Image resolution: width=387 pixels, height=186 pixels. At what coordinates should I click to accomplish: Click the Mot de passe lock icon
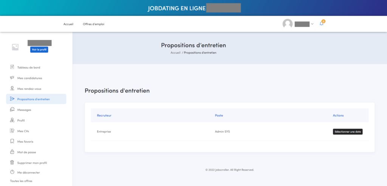point(12,152)
